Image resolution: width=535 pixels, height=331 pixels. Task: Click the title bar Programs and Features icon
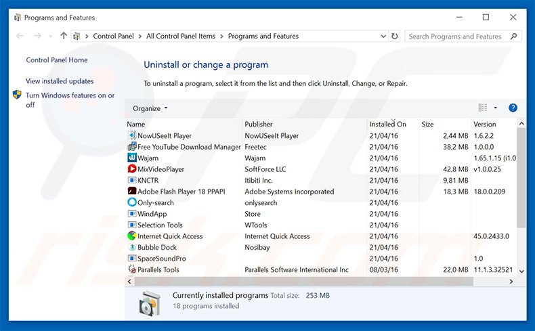click(18, 18)
